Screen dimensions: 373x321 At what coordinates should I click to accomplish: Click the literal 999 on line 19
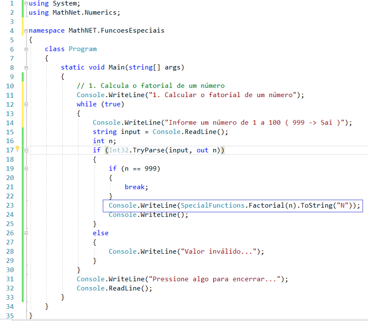pyautogui.click(x=151, y=169)
